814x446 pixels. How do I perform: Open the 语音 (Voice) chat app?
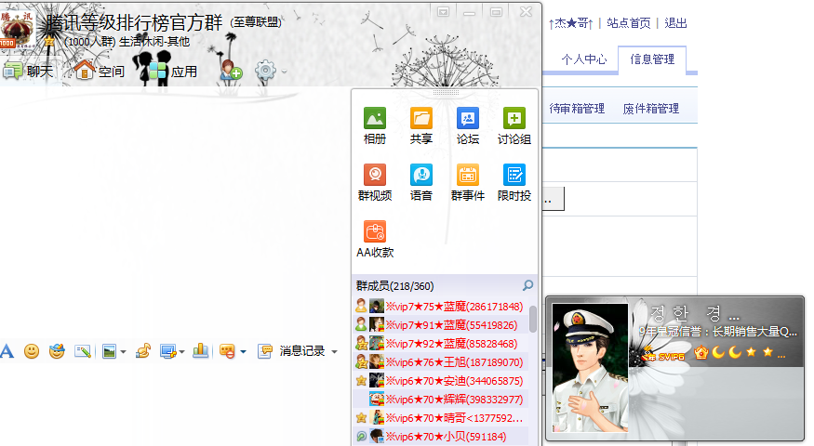[421, 182]
